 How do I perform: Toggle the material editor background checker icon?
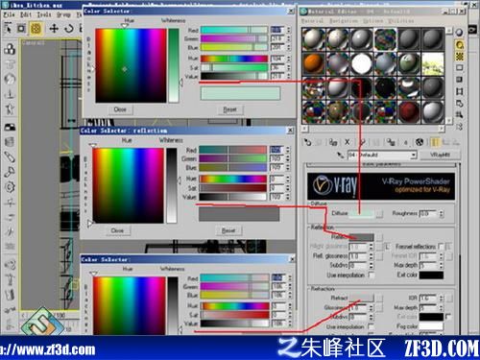click(460, 57)
